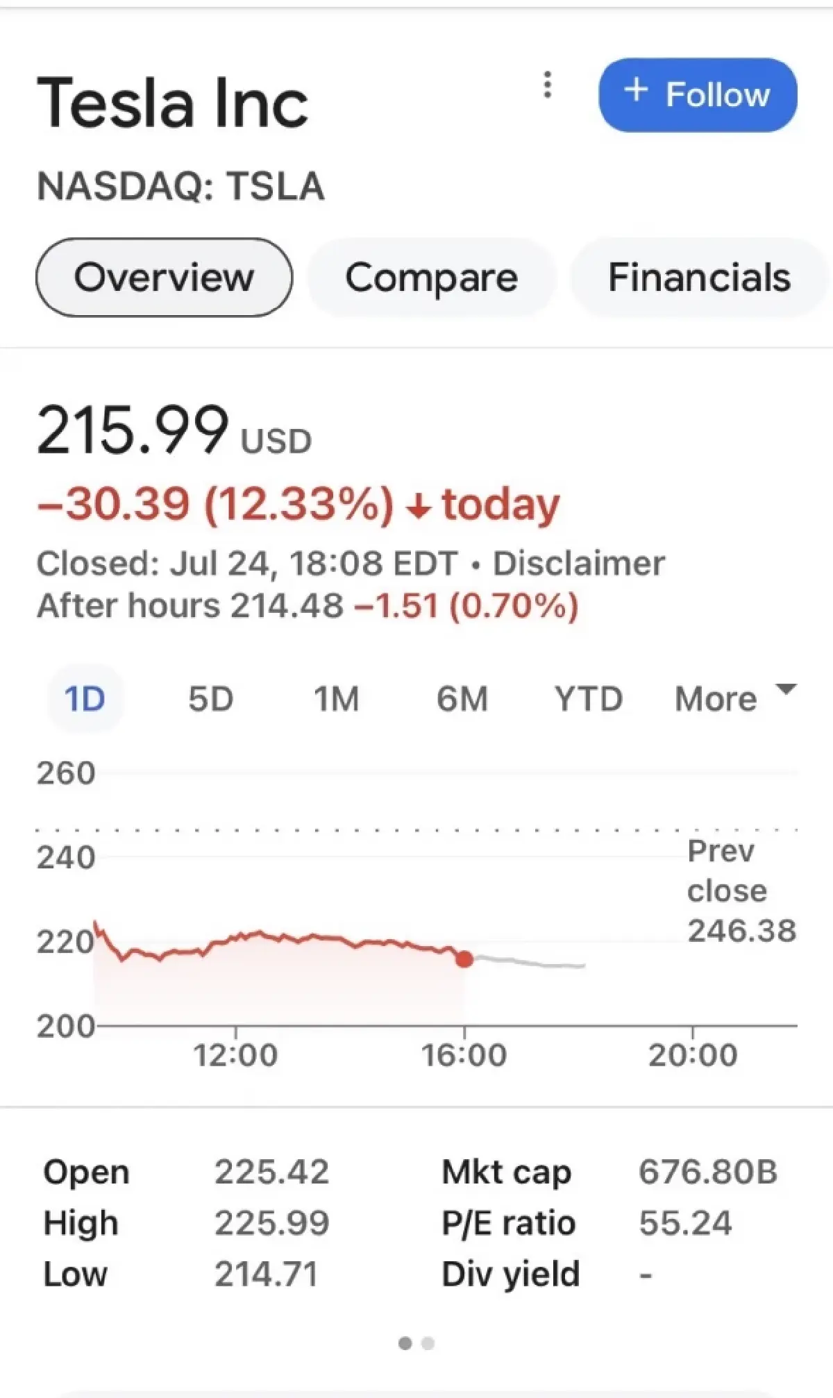Tap the first page indicator dot

tap(405, 1344)
